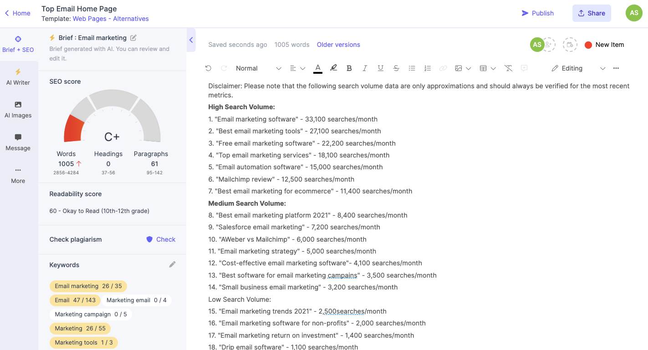648x350 pixels.
Task: Click the undo arrow icon
Action: point(208,68)
